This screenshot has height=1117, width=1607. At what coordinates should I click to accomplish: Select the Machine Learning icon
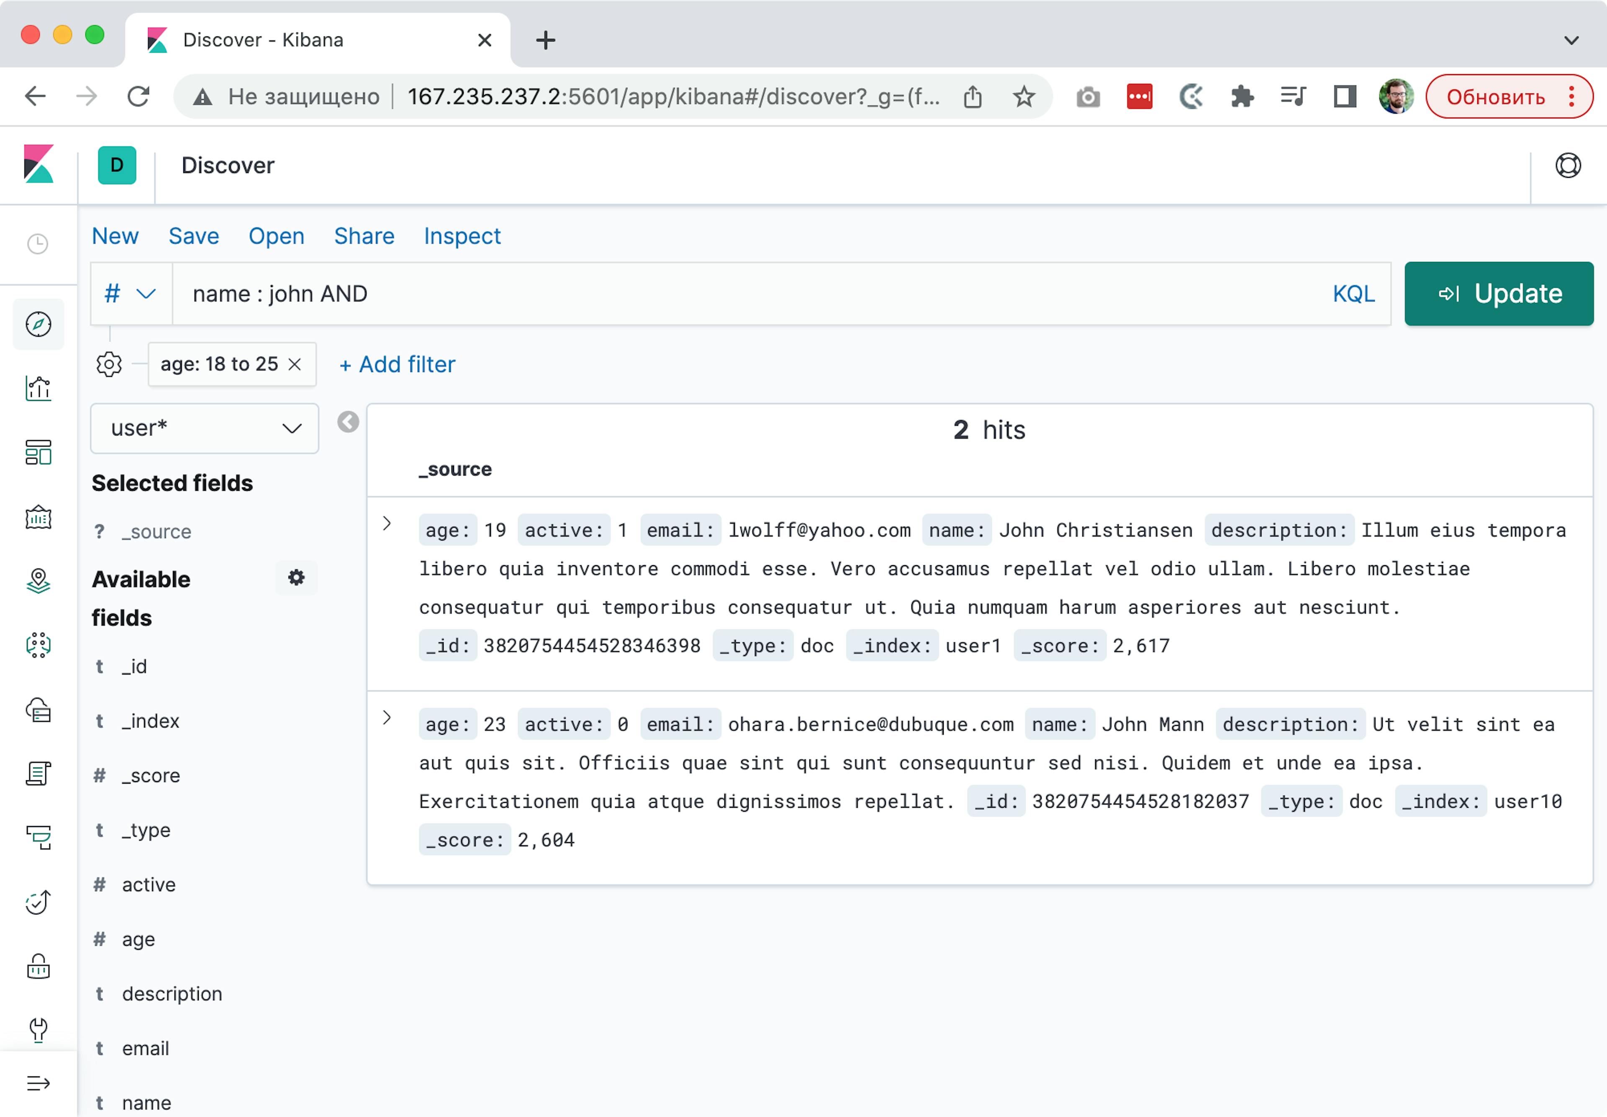[37, 643]
